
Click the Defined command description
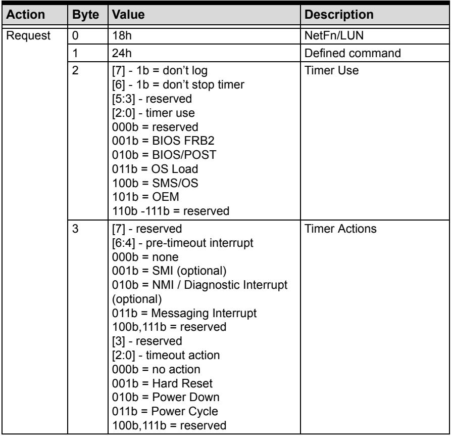click(353, 53)
